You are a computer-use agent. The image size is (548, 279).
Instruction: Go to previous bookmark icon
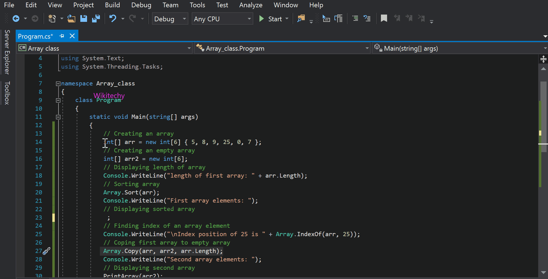[397, 18]
